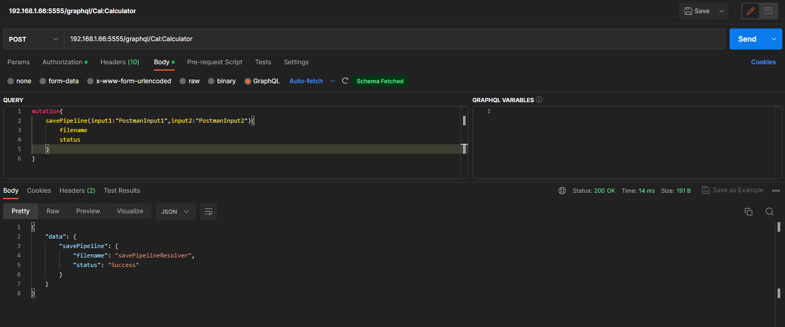Viewport: 785px width, 327px height.
Task: Switch to the Pre-request Script tab
Action: click(x=215, y=62)
